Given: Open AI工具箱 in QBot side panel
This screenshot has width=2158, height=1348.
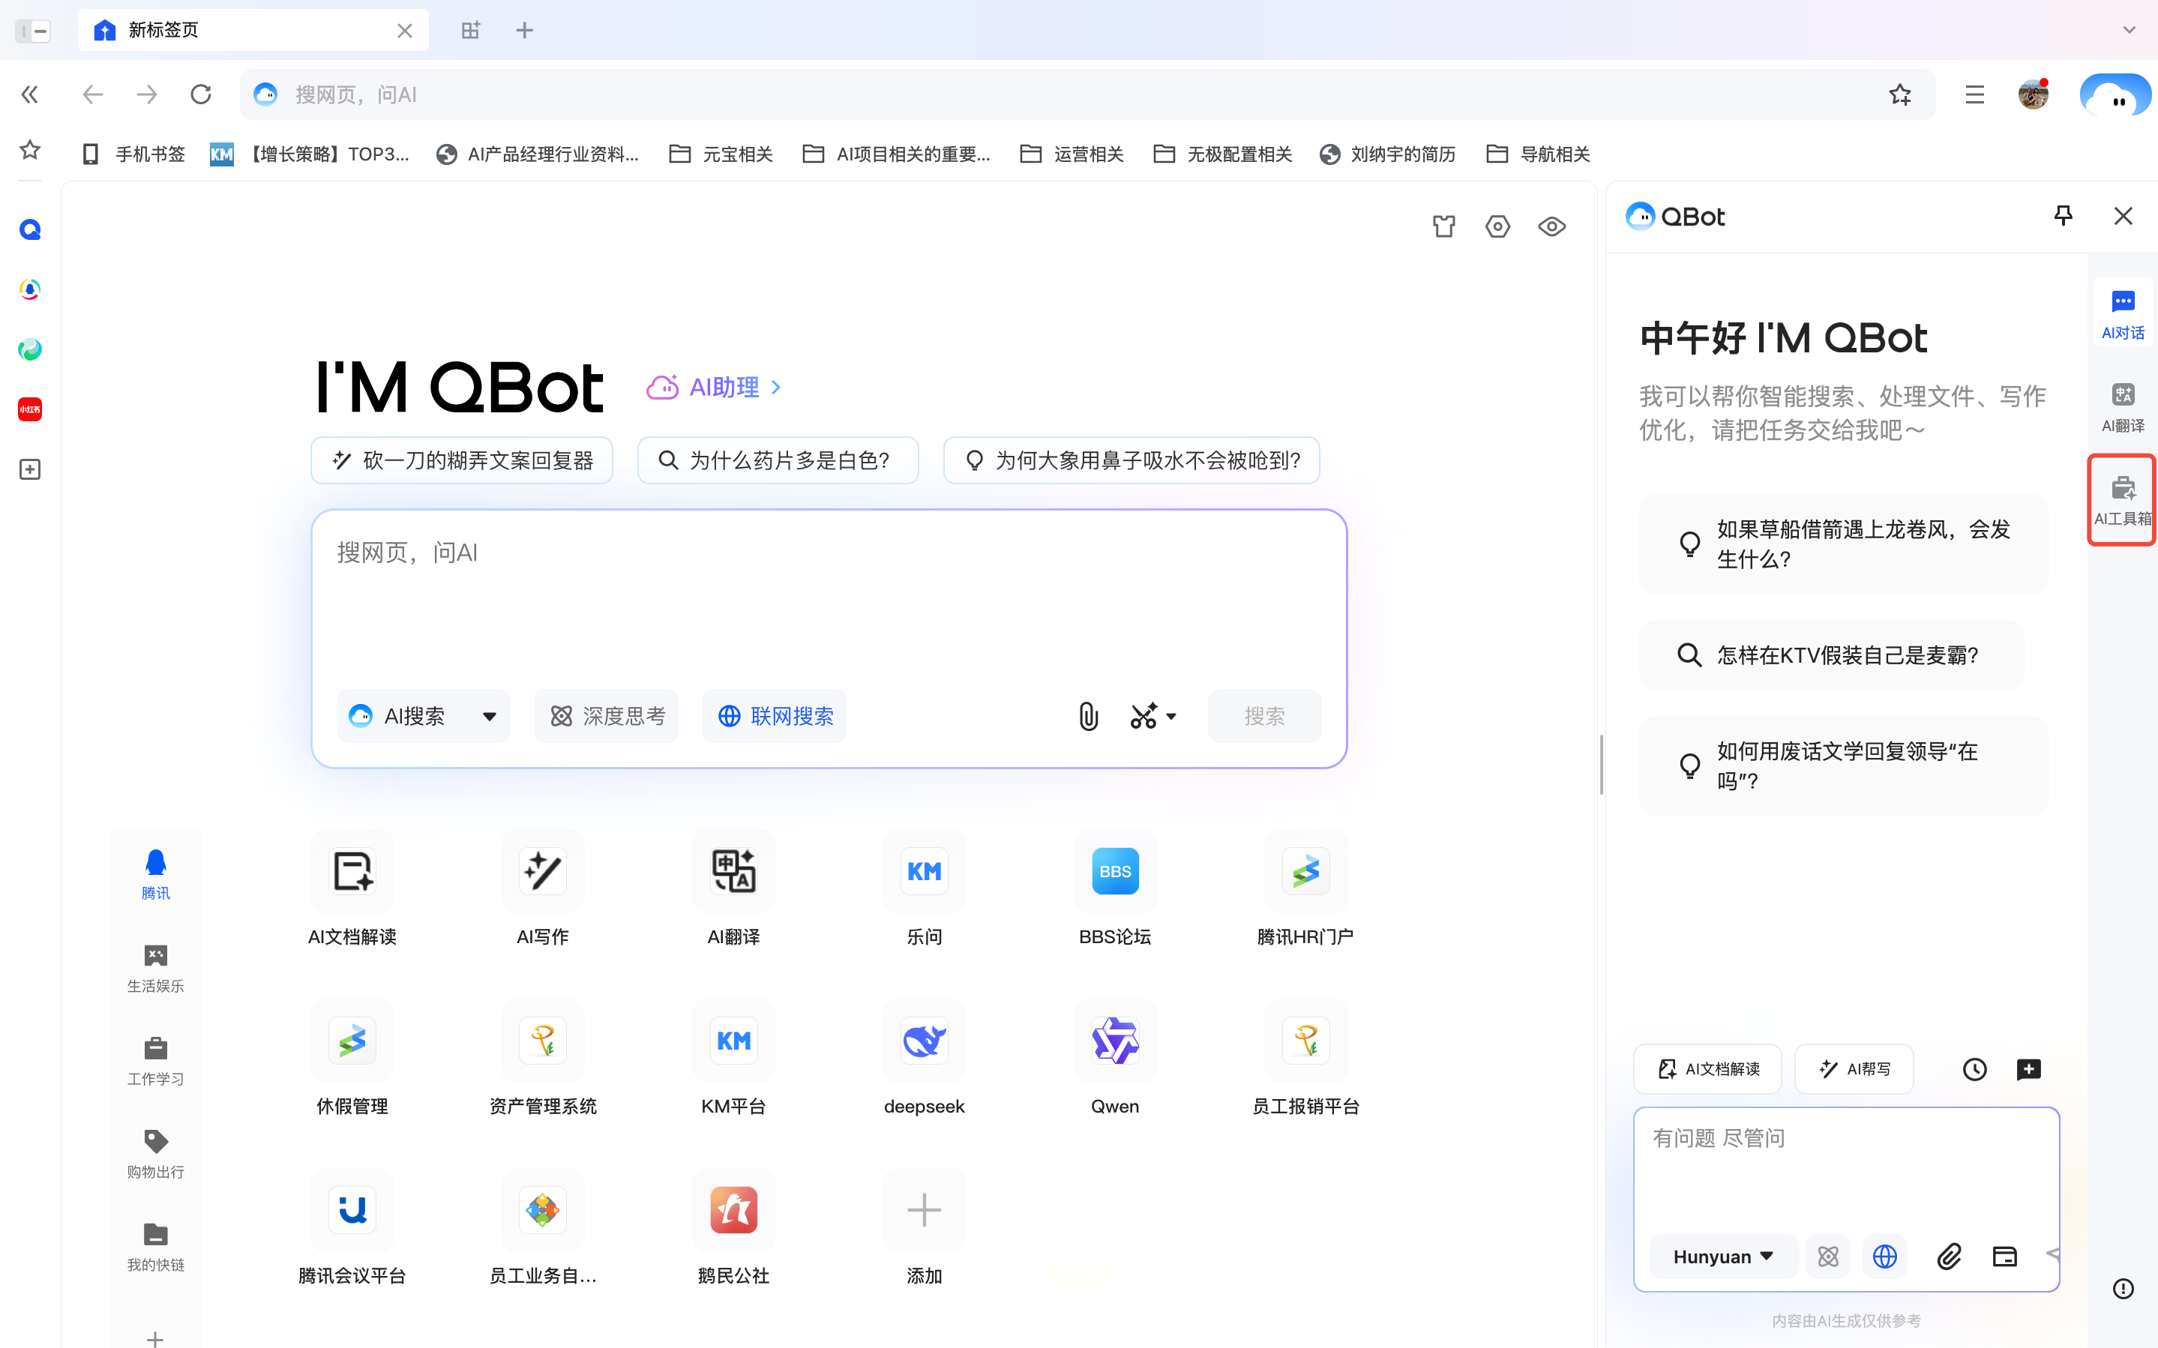Looking at the screenshot, I should [2122, 499].
